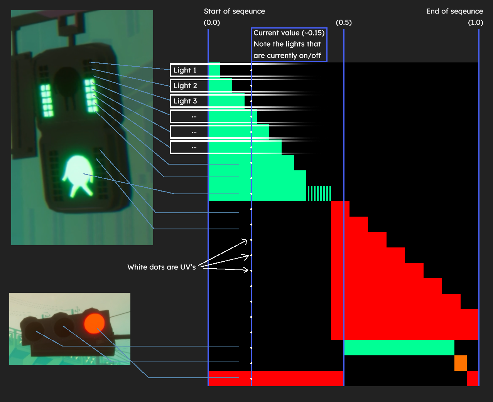
Task: Click the "Current value (~0.15)" note box
Action: pos(289,44)
